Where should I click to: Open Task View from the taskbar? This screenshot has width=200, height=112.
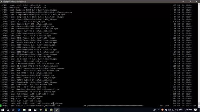coord(13,110)
